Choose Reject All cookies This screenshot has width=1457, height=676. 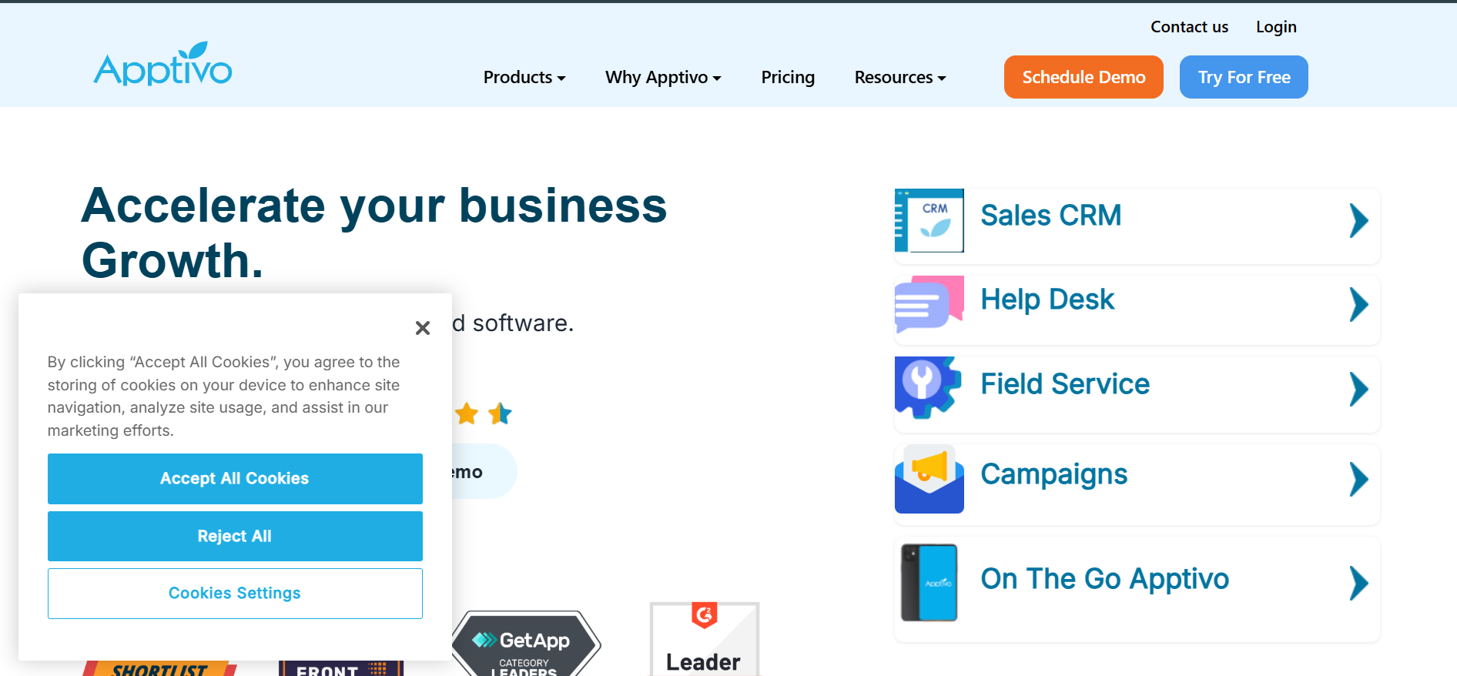tap(235, 536)
